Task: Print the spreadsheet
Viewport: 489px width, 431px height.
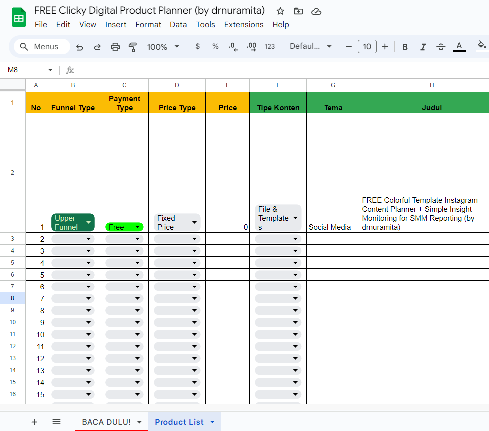Action: [x=115, y=46]
